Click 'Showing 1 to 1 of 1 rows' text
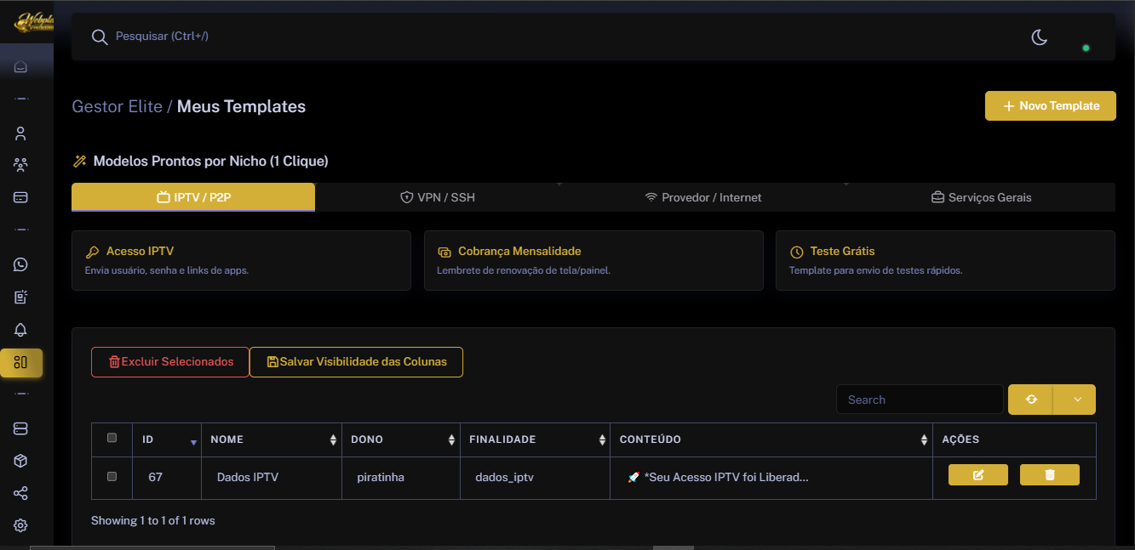The height and width of the screenshot is (550, 1135). click(x=153, y=520)
